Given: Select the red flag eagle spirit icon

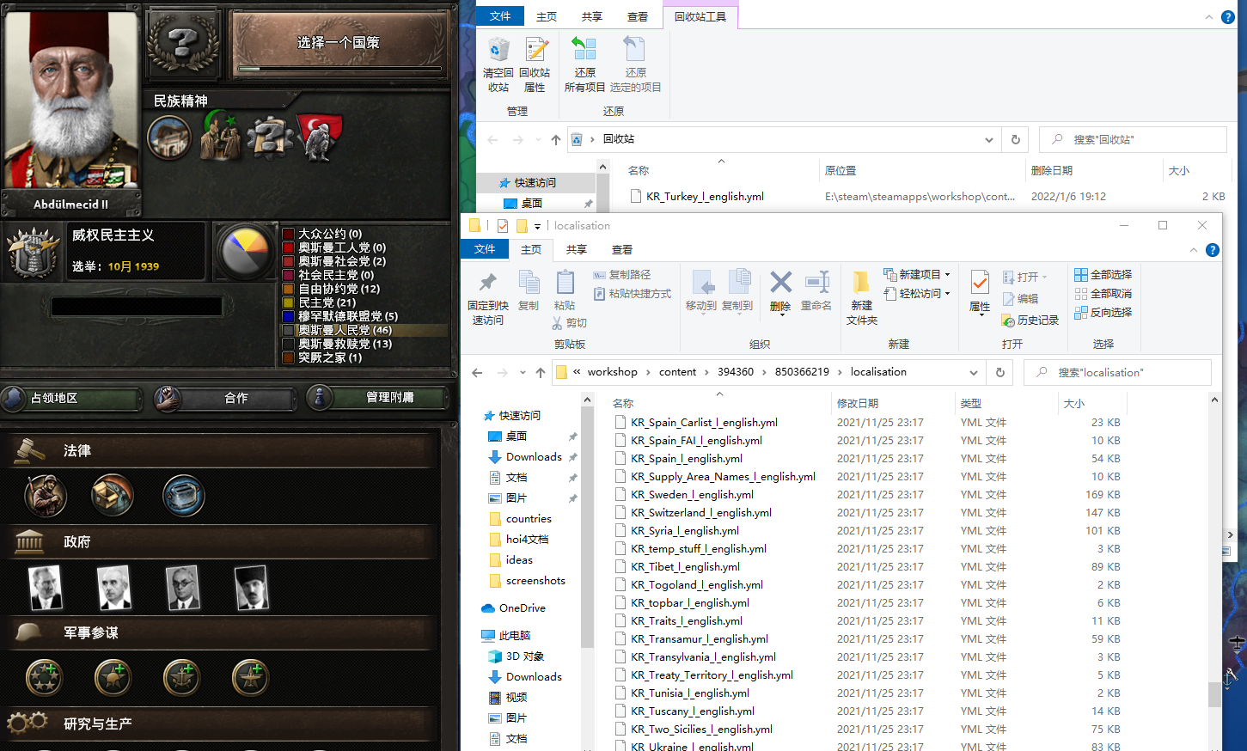Looking at the screenshot, I should [319, 137].
